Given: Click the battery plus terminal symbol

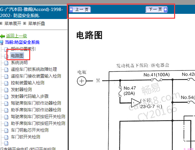Looking at the screenshot, I should [x=82, y=81].
